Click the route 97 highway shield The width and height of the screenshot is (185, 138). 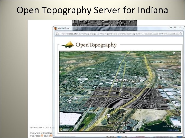pyautogui.click(x=108, y=116)
